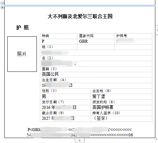Click the 持有人签字（10） label
This screenshot has width=158, height=143.
tap(106, 113)
